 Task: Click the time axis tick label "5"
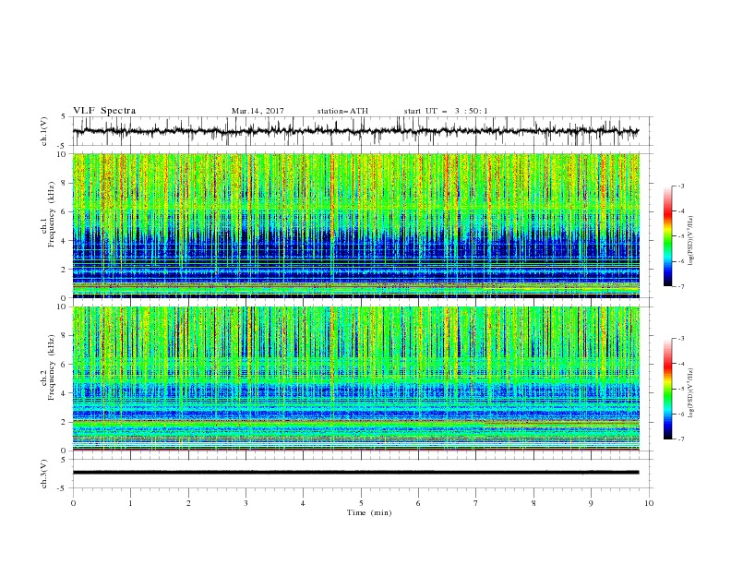point(361,503)
